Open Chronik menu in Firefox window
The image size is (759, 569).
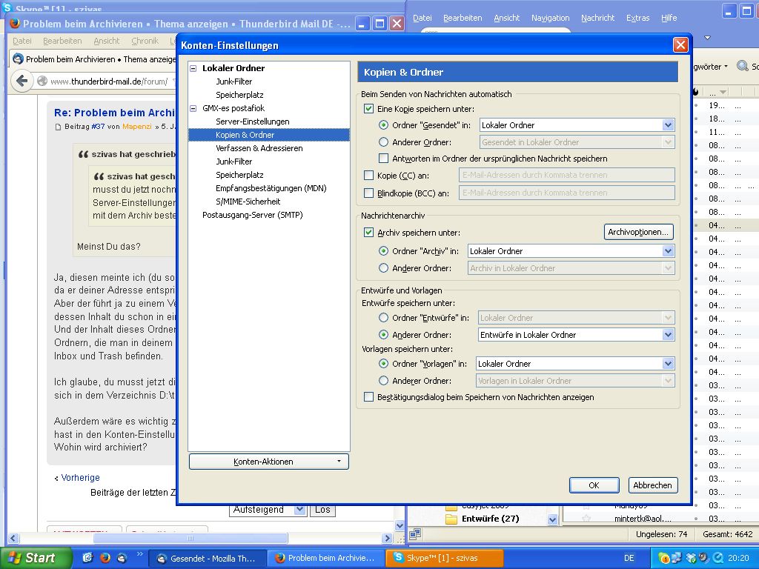point(145,41)
